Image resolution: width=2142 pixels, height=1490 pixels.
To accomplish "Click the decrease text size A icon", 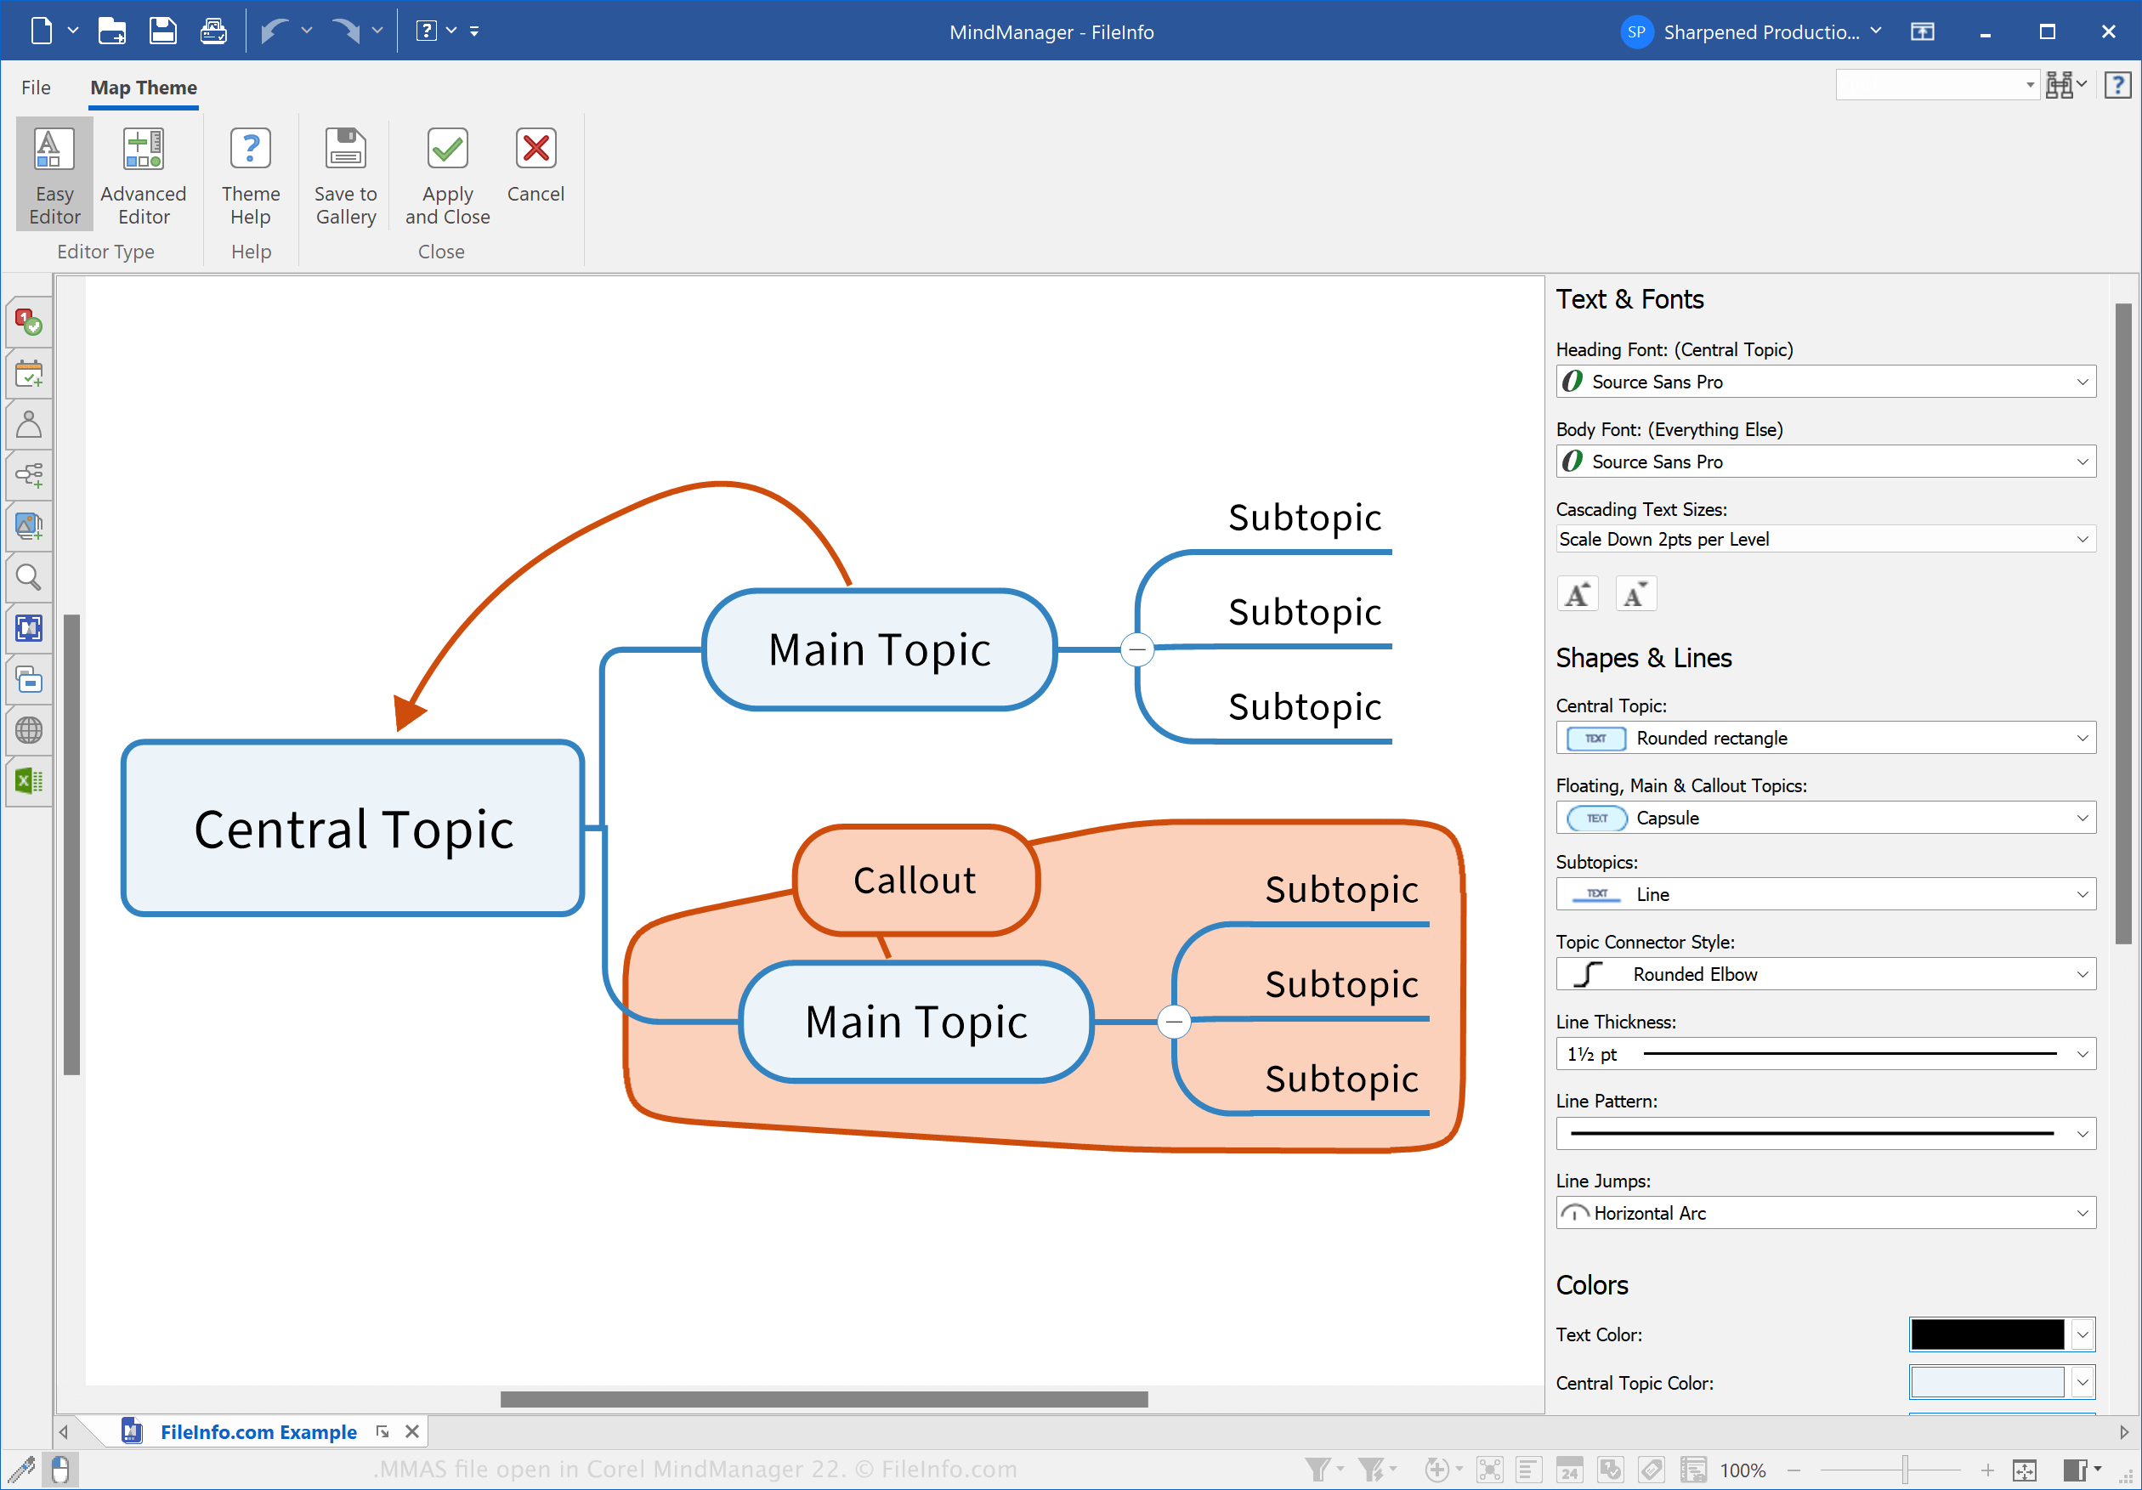I will point(1635,594).
